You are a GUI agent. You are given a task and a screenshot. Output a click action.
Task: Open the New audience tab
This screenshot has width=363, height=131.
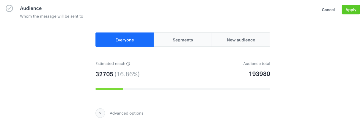(x=241, y=40)
